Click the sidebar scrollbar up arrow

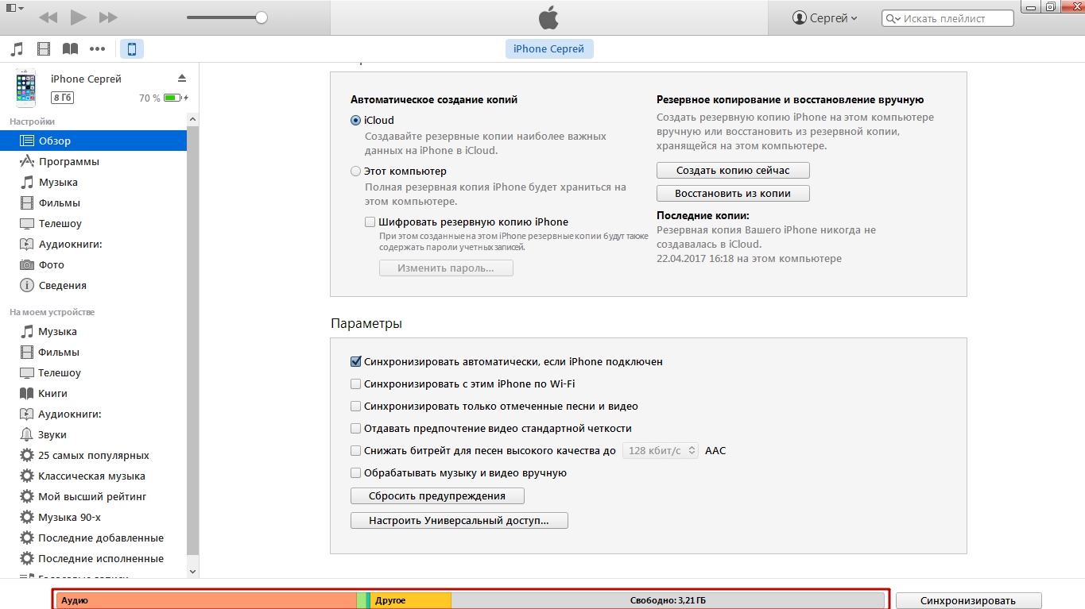point(192,118)
